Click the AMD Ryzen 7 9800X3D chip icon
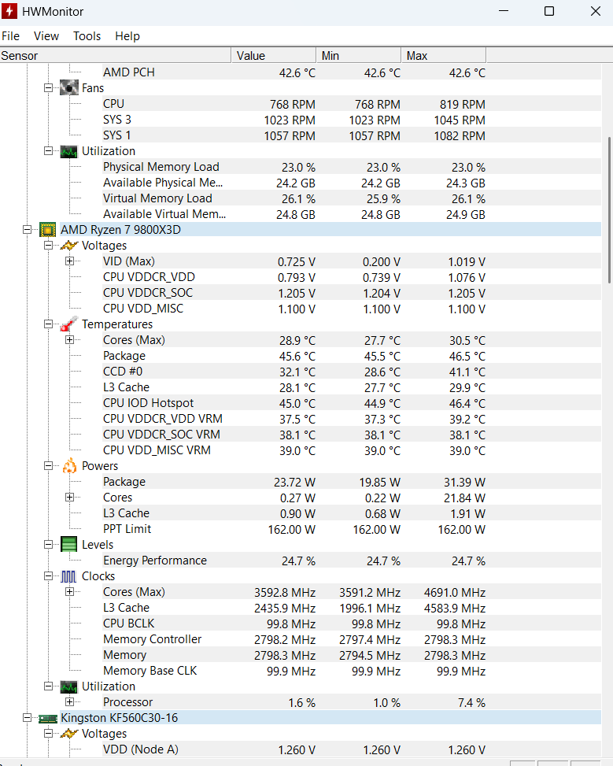Image resolution: width=613 pixels, height=766 pixels. [48, 230]
